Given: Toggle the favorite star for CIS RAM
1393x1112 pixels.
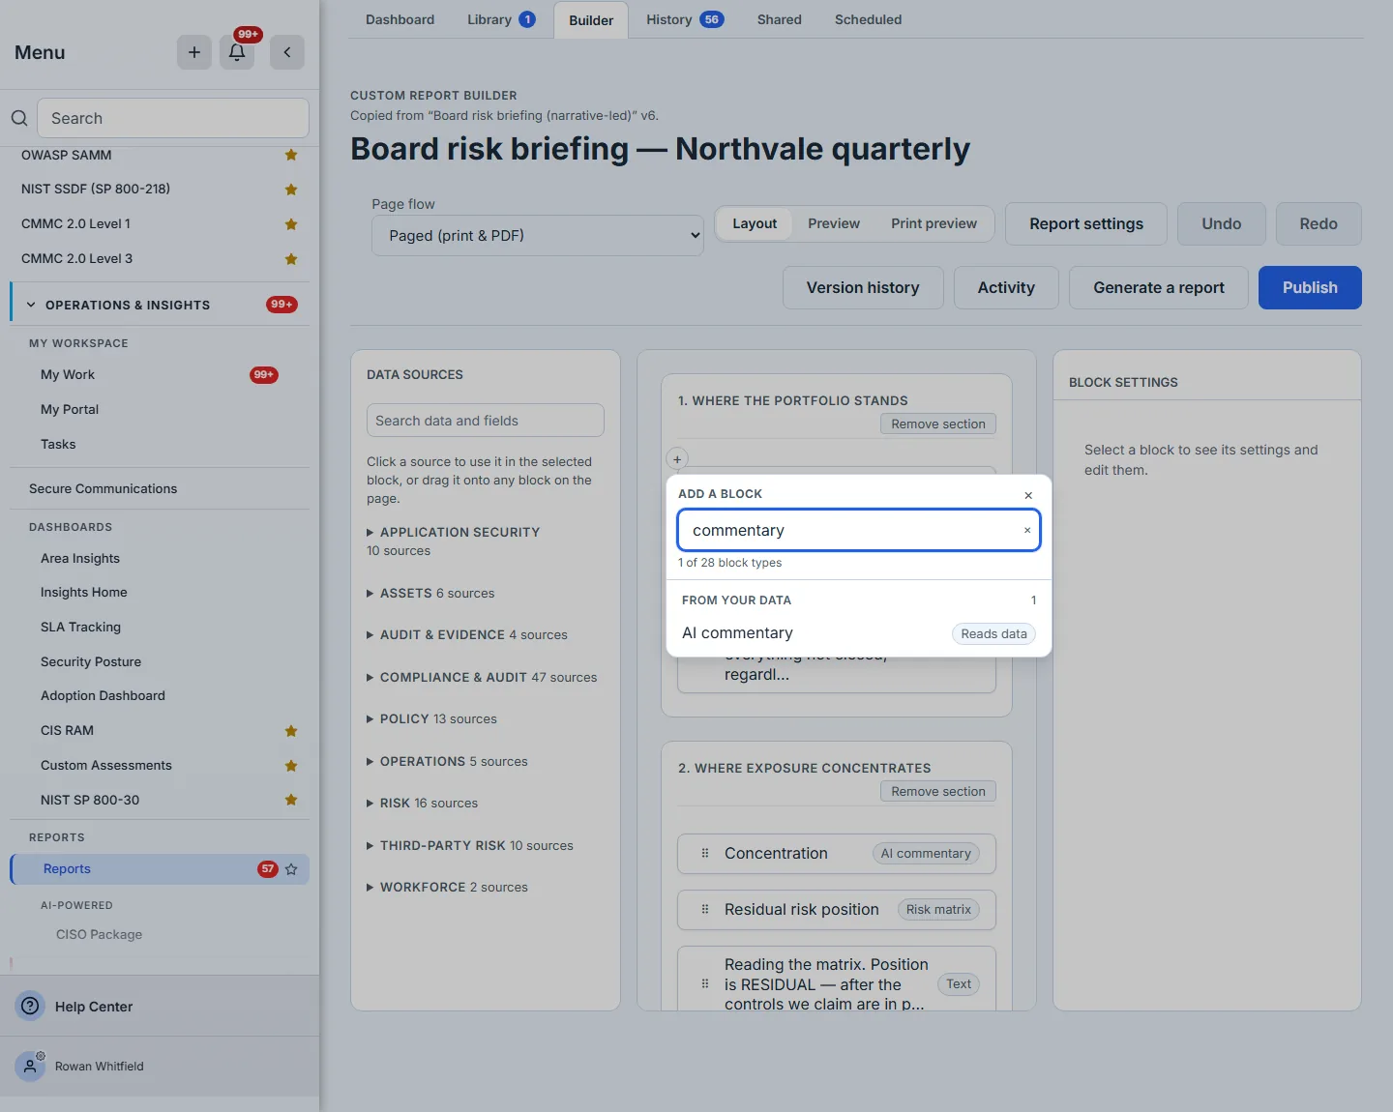Looking at the screenshot, I should click(x=291, y=731).
